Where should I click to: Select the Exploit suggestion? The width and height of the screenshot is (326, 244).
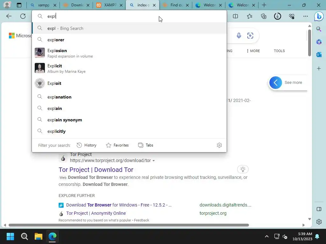click(x=129, y=83)
